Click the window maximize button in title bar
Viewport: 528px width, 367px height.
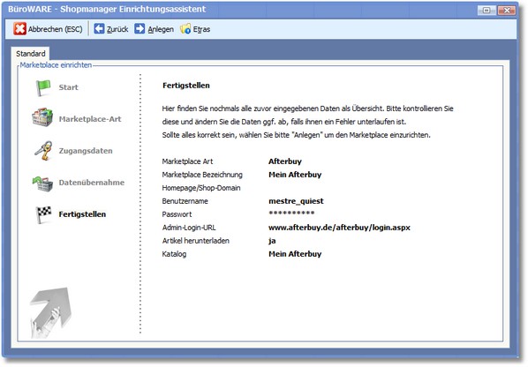coord(487,11)
